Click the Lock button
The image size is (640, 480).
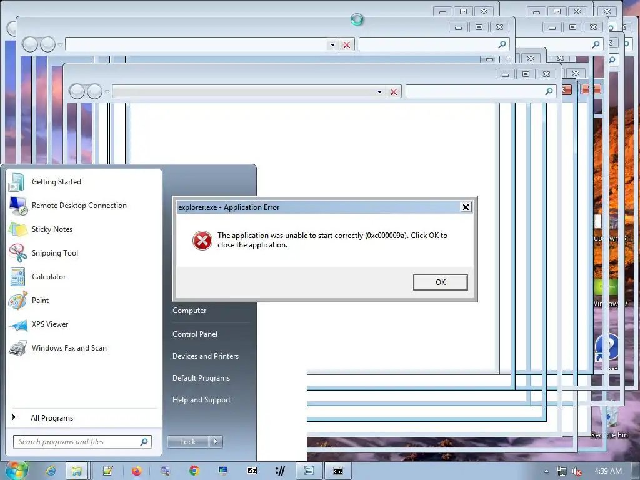(x=187, y=442)
